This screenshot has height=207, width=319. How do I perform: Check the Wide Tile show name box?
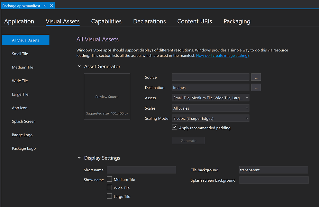coord(109,188)
